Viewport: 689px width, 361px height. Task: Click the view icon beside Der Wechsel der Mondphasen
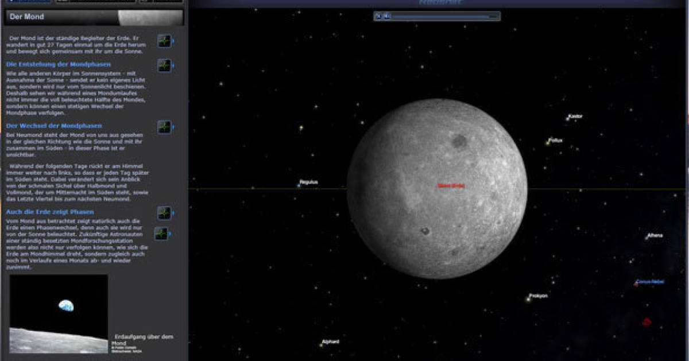[x=165, y=127]
